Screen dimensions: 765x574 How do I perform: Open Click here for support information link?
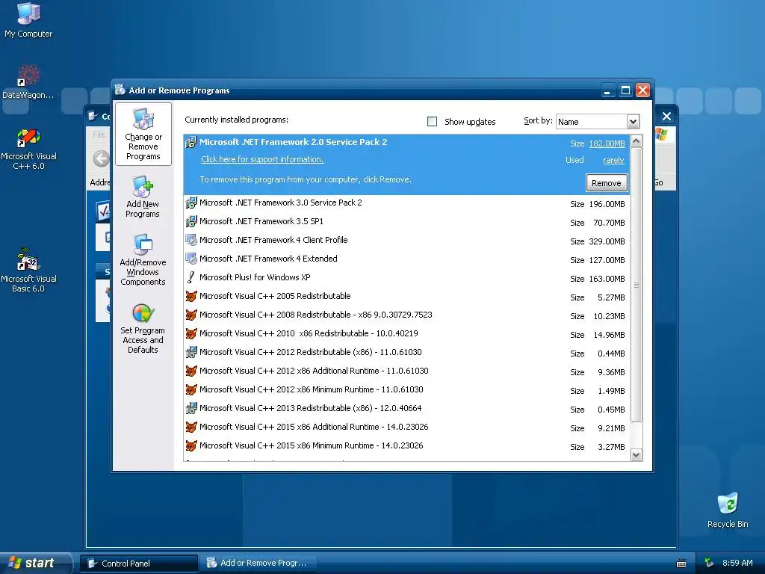pos(262,160)
